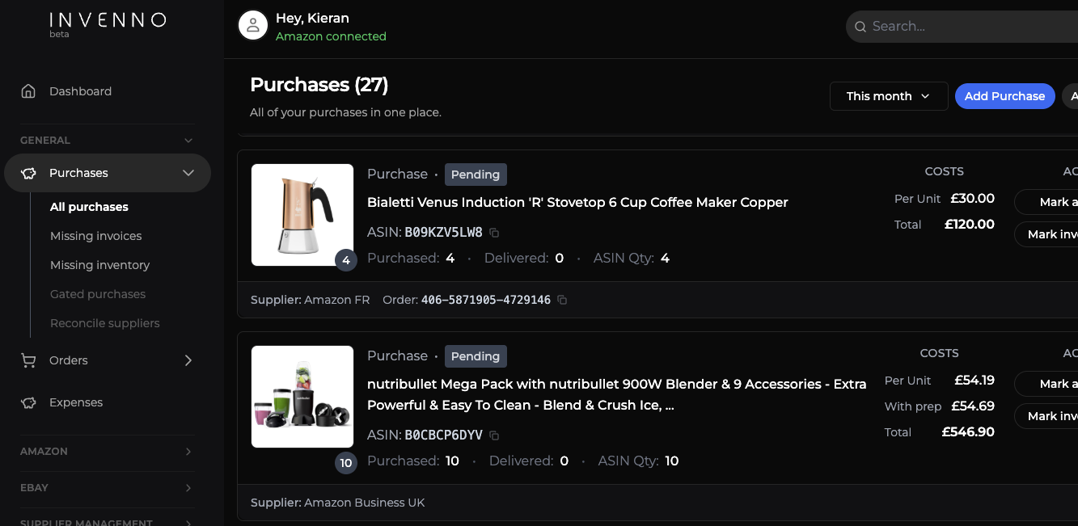Open the user profile avatar icon
The width and height of the screenshot is (1078, 526).
253,25
